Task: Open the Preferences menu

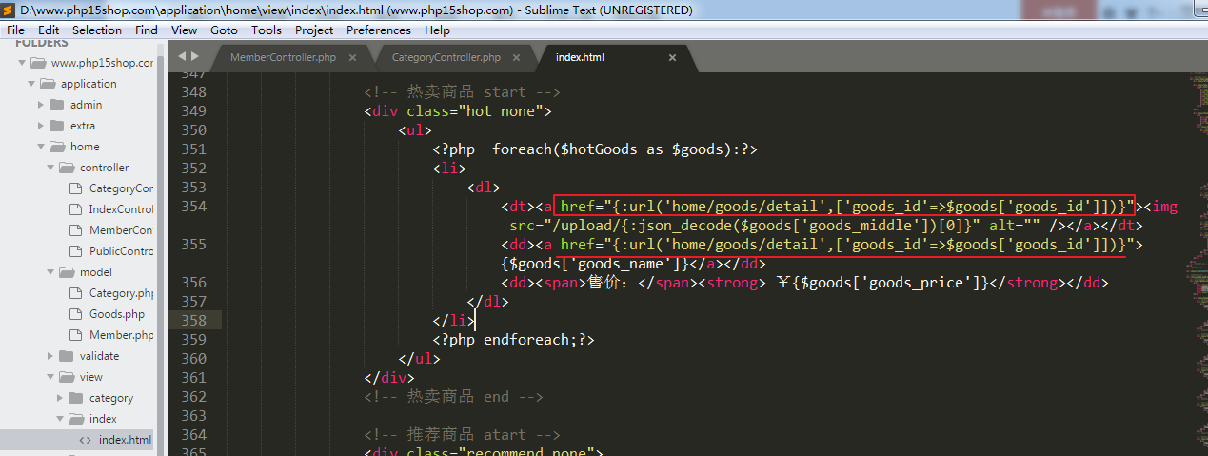Action: 378,30
